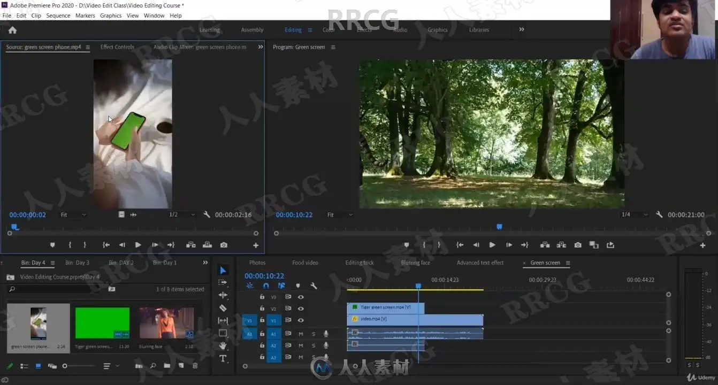Select the Type tool
The width and height of the screenshot is (718, 385).
click(x=223, y=358)
